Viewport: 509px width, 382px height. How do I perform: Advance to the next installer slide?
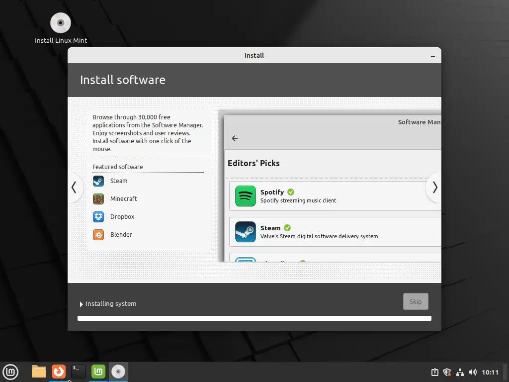point(435,188)
